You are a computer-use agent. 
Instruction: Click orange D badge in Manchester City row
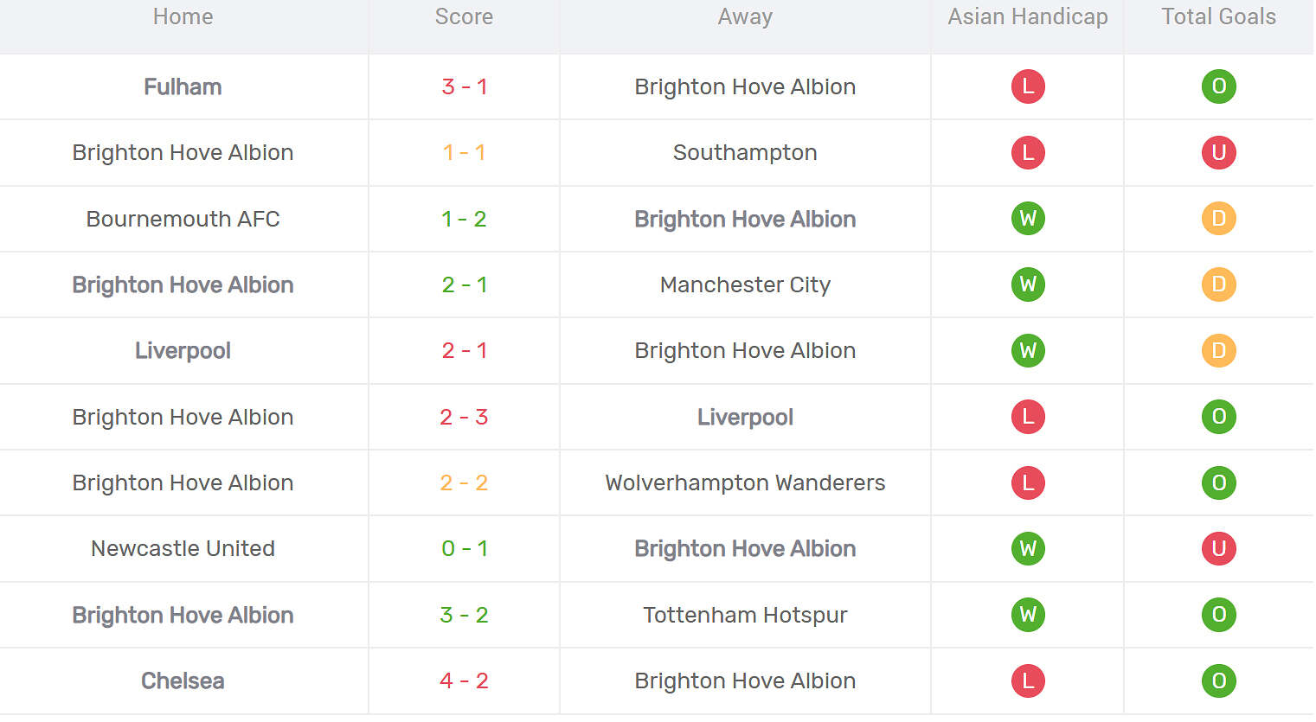click(x=1218, y=284)
